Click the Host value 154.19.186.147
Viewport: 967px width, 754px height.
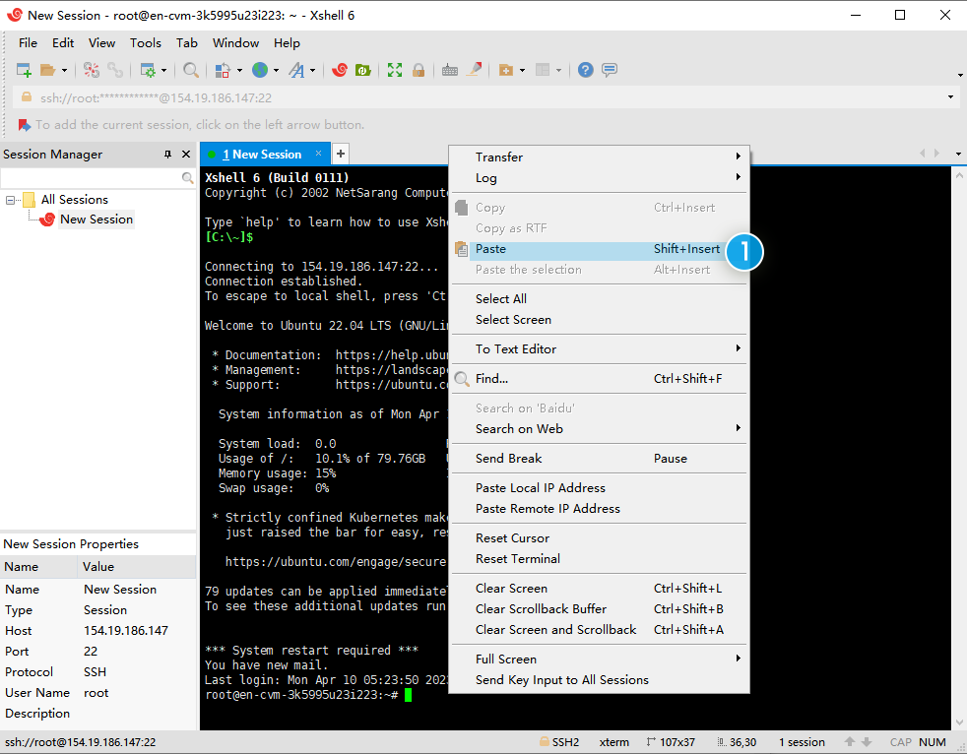pyautogui.click(x=126, y=631)
